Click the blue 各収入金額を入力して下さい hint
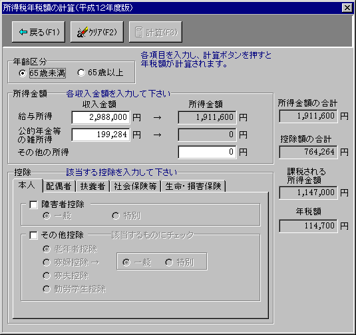The image size is (356, 335). coord(118,94)
